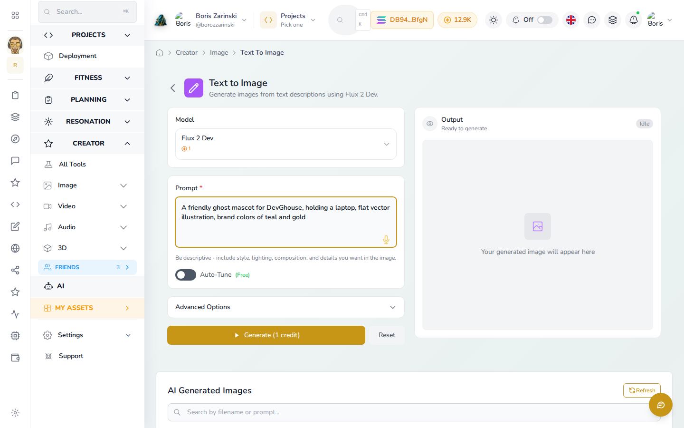Expand Advanced Options
684x428 pixels.
(x=286, y=307)
